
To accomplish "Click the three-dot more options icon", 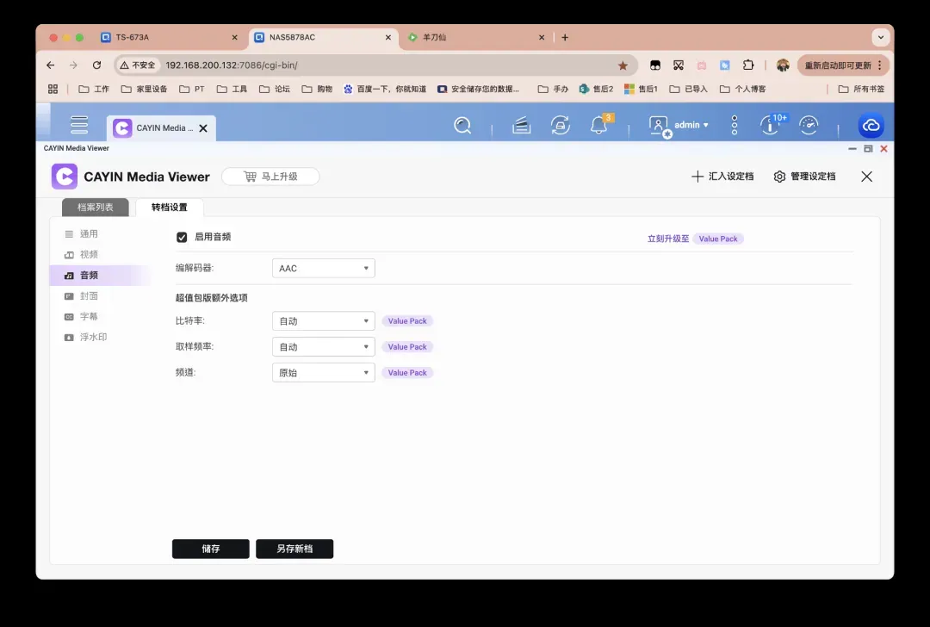I will point(735,126).
